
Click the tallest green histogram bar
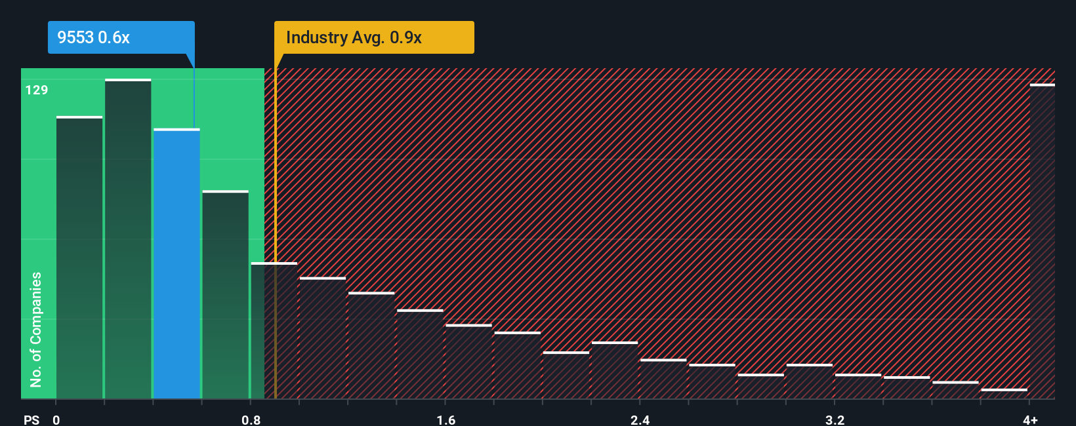128,239
